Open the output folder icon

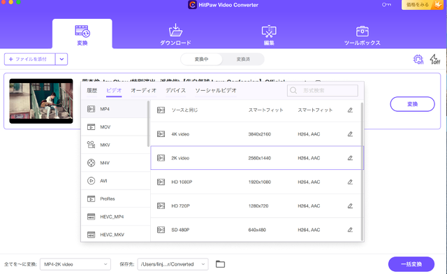[220, 264]
